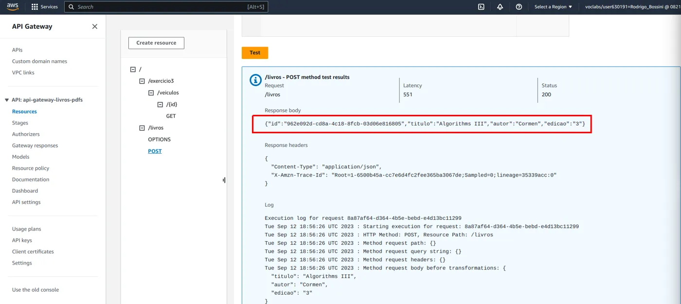Click the Services label in top bar
The image size is (681, 304).
click(49, 7)
